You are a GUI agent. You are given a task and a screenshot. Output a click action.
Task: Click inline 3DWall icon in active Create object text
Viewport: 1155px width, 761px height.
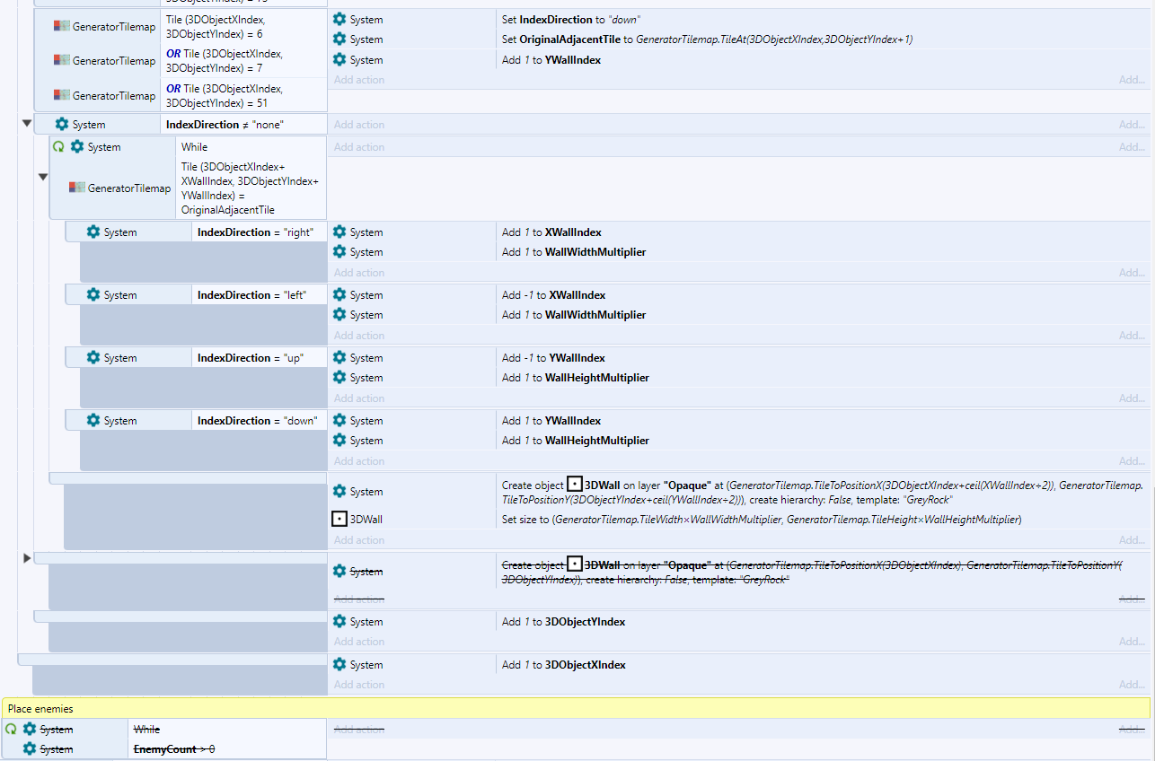click(575, 485)
